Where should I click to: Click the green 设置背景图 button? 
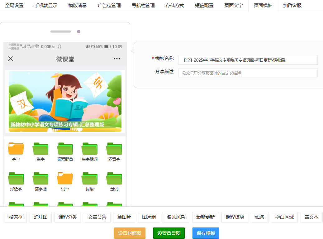tap(169, 233)
